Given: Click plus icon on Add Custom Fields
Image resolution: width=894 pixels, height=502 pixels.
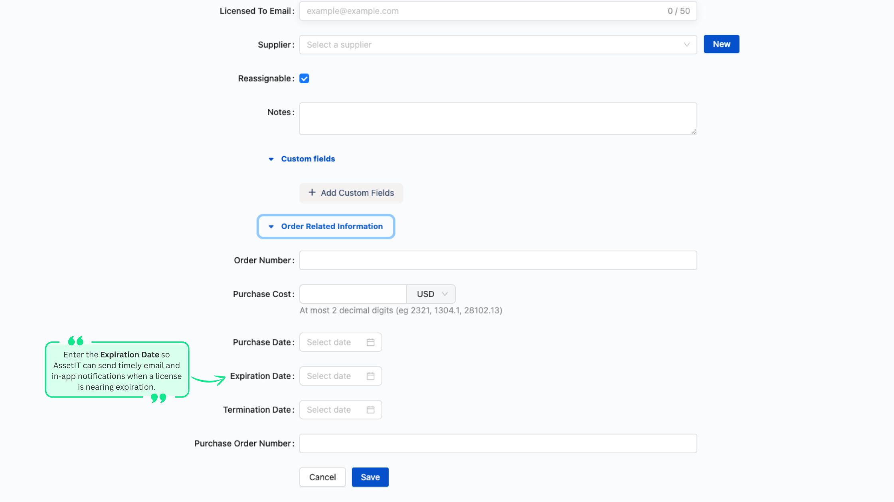Looking at the screenshot, I should tap(312, 192).
